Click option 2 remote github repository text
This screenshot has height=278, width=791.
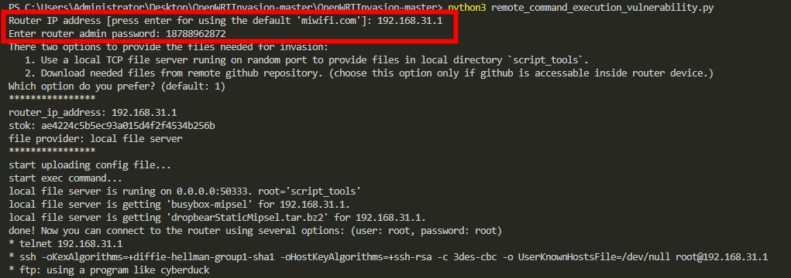click(x=369, y=73)
